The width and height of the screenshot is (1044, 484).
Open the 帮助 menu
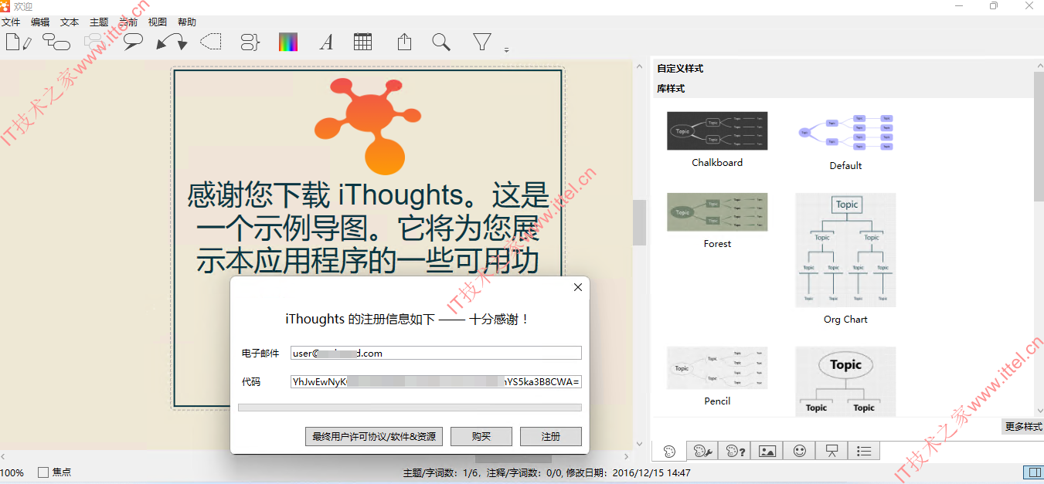pos(187,22)
